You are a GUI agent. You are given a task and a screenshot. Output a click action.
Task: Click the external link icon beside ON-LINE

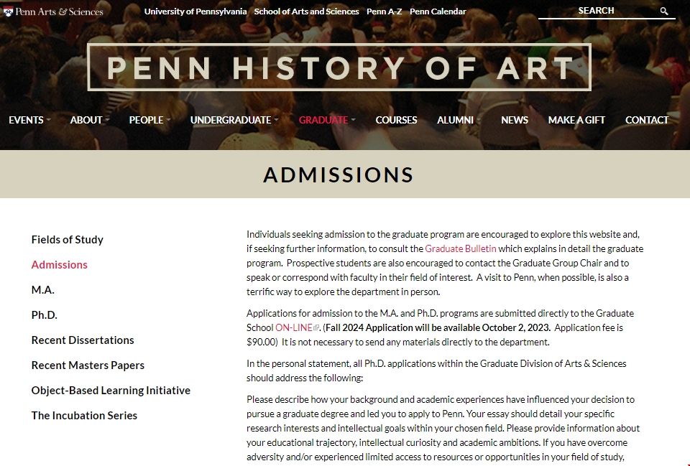point(316,328)
